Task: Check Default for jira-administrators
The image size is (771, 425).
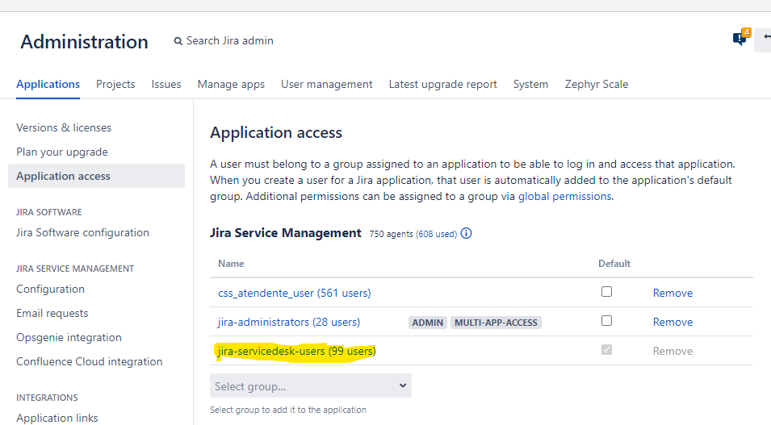Action: coord(607,321)
